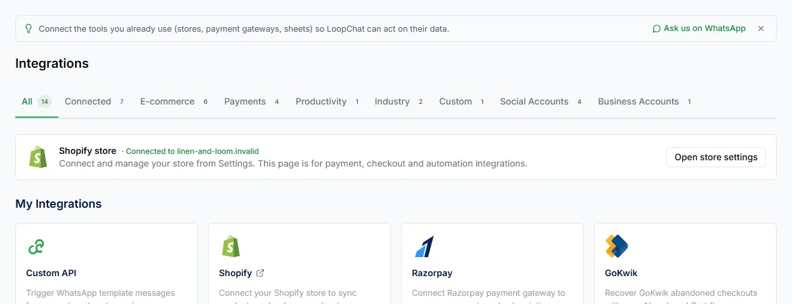Select the Social Accounts tab
The height and width of the screenshot is (304, 792).
coord(541,101)
